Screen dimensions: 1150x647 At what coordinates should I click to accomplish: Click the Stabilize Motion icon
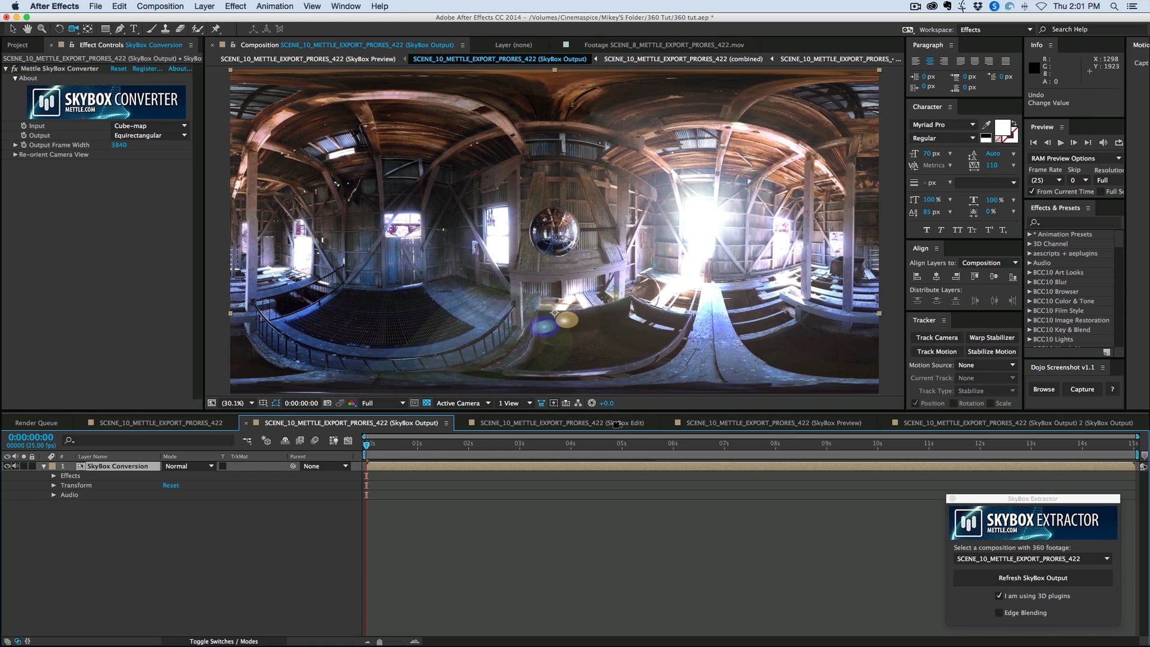[x=991, y=350]
